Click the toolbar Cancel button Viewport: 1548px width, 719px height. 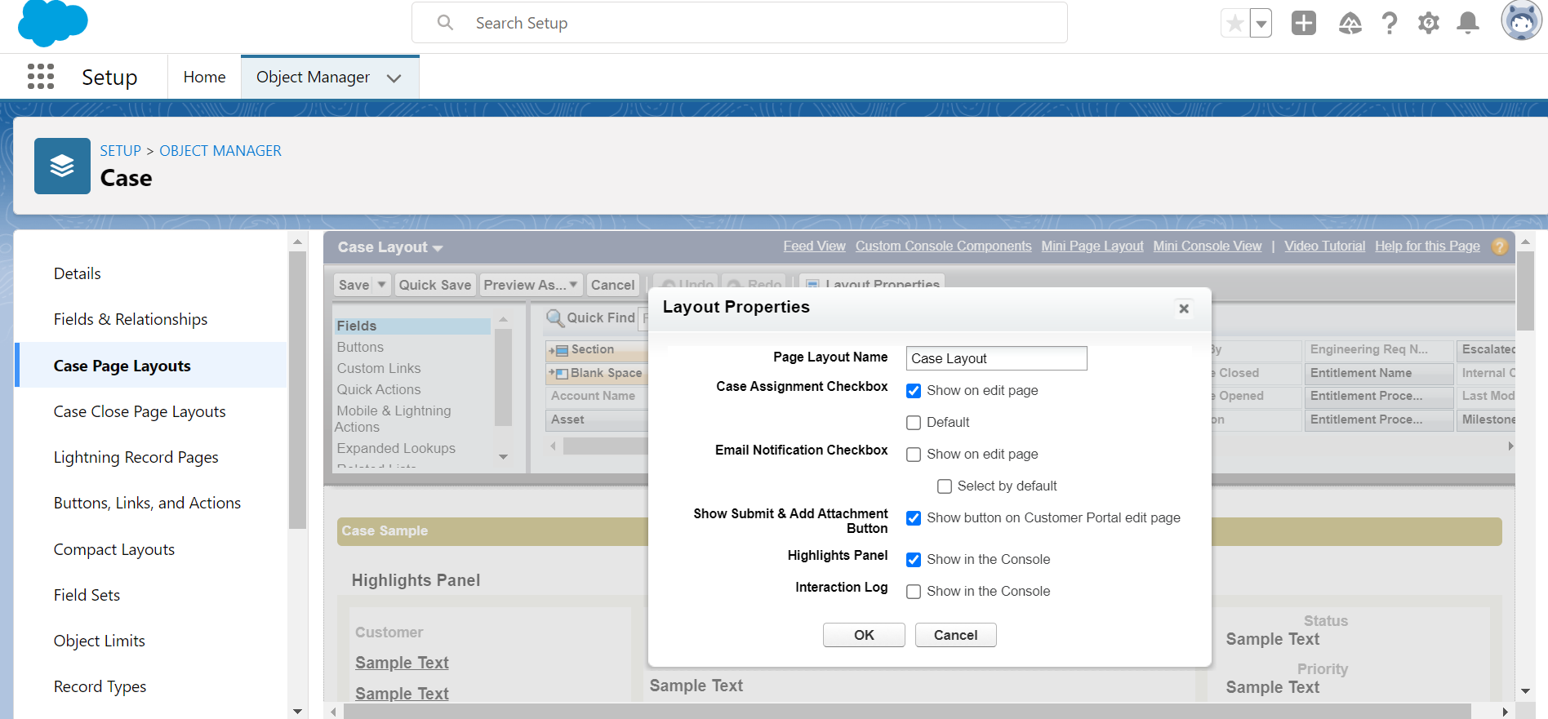(x=612, y=285)
